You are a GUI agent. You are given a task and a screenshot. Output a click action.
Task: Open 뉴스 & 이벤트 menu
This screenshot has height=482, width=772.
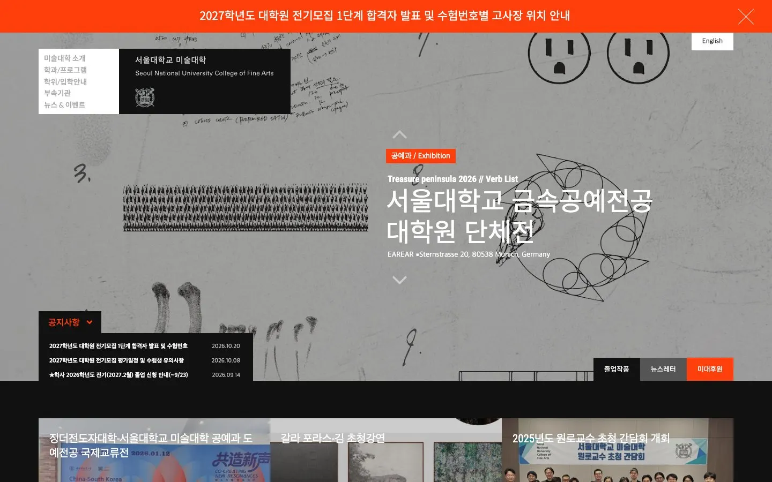click(x=64, y=105)
